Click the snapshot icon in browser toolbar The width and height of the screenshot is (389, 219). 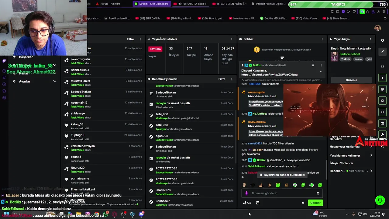point(338,12)
